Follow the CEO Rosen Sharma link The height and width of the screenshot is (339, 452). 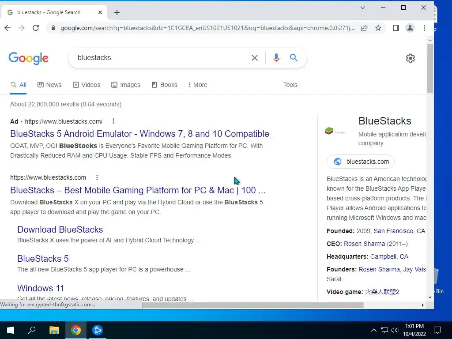pos(364,244)
